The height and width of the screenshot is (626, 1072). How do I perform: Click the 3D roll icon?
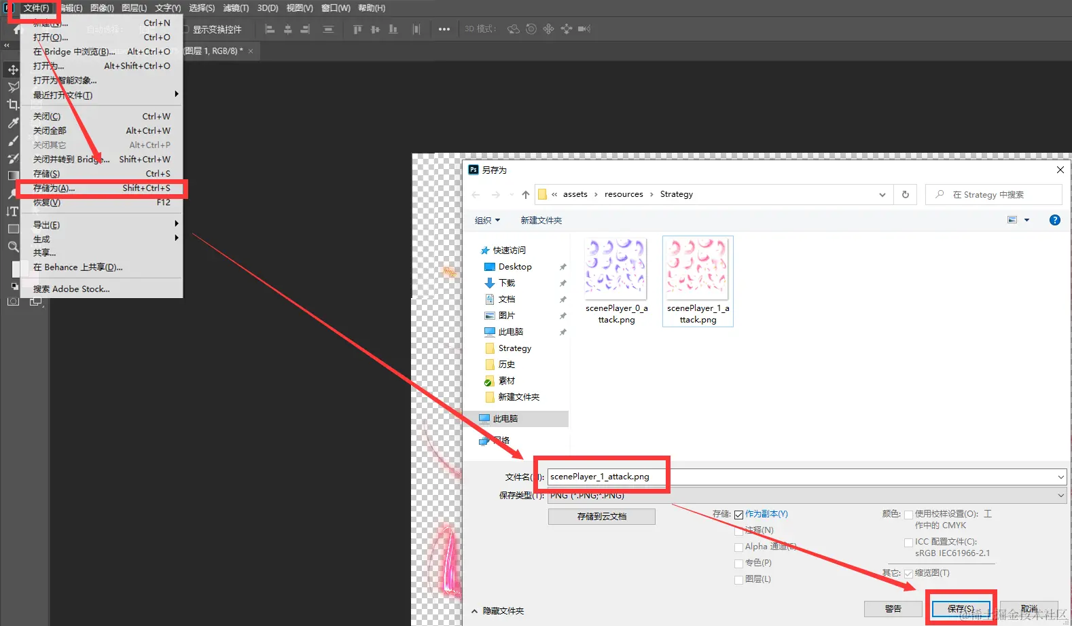coord(531,29)
